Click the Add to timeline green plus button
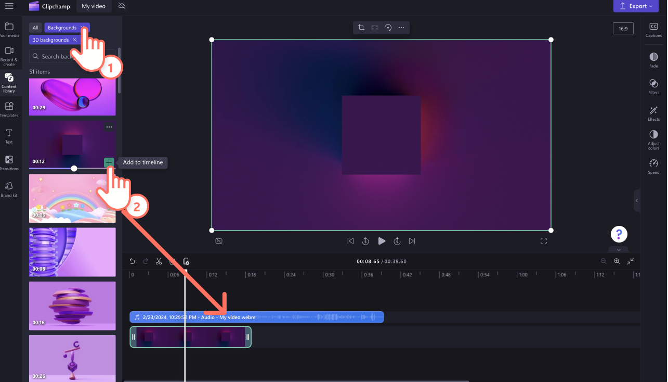 [x=109, y=162]
